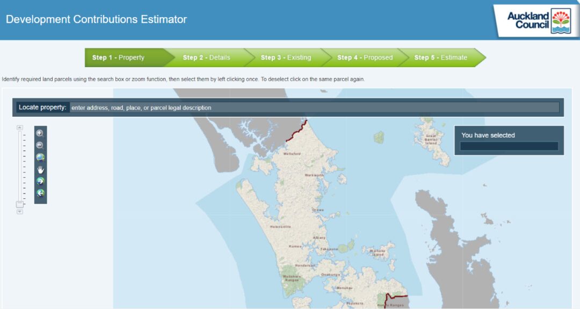Jump to Step 5 - Estimate tab
This screenshot has width=580, height=309.
pos(440,58)
